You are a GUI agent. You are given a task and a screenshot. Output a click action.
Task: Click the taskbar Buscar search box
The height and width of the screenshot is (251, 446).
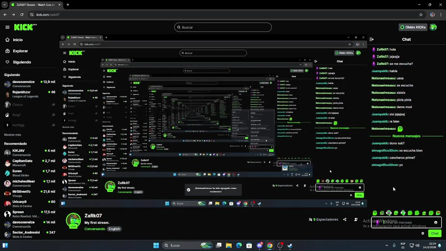click(x=187, y=245)
